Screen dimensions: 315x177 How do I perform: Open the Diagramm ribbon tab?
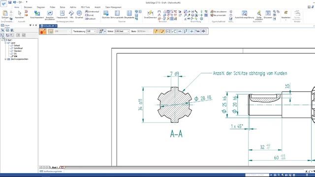tap(41, 7)
